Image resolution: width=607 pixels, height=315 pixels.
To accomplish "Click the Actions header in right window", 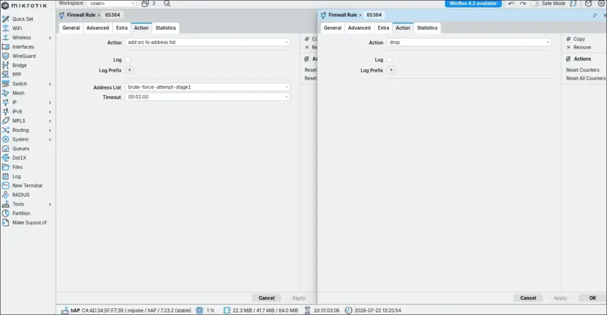I will point(579,59).
